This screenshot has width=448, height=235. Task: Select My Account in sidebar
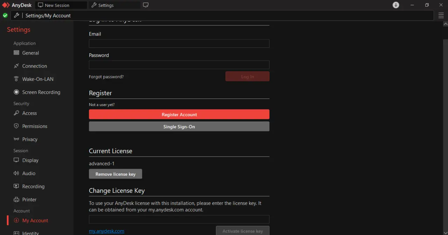click(x=35, y=220)
